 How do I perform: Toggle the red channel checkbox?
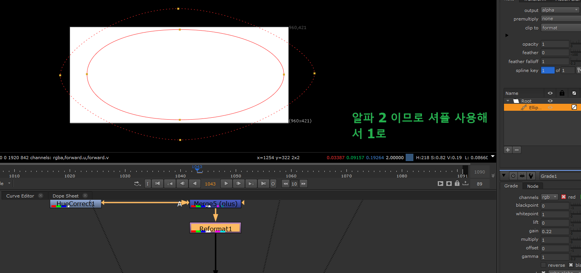pyautogui.click(x=564, y=197)
